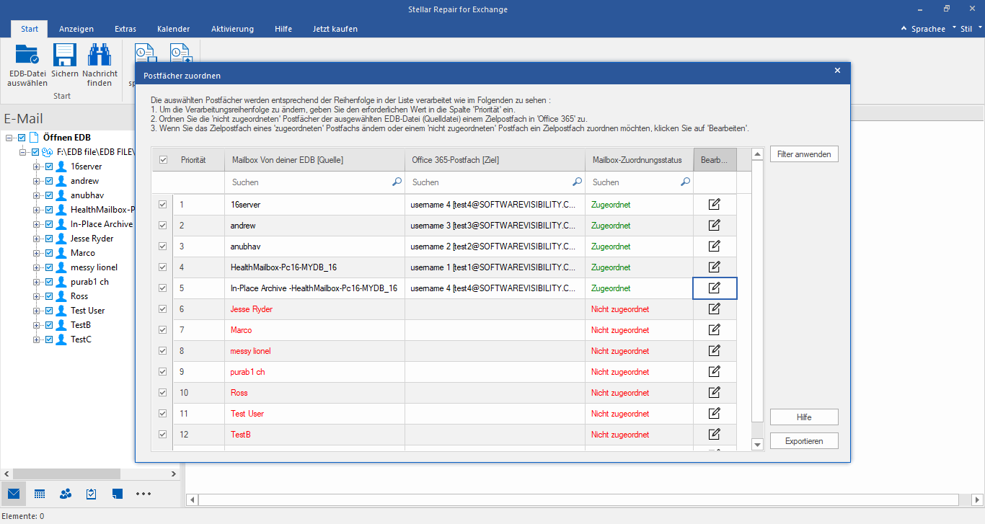Collapse the Öffnen EDB root node
Viewport: 985px width, 524px height.
point(9,138)
